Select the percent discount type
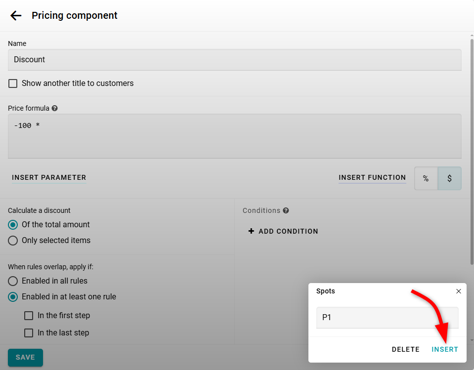This screenshot has width=474, height=370. pyautogui.click(x=426, y=178)
